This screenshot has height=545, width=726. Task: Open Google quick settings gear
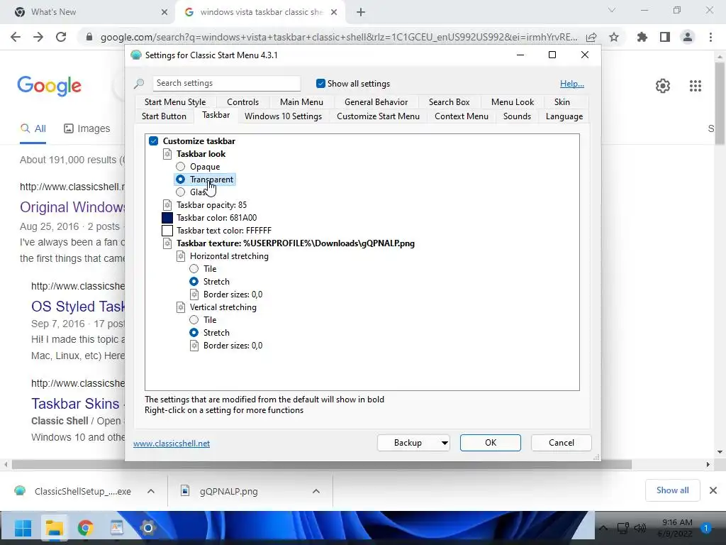663,86
